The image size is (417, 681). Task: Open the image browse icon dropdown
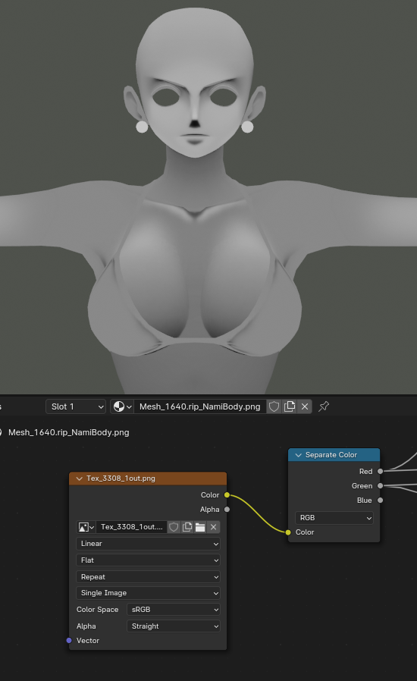(86, 527)
